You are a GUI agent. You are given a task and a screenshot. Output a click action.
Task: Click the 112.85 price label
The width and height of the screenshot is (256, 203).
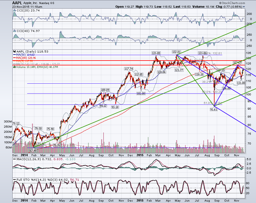pyautogui.click(x=139, y=74)
